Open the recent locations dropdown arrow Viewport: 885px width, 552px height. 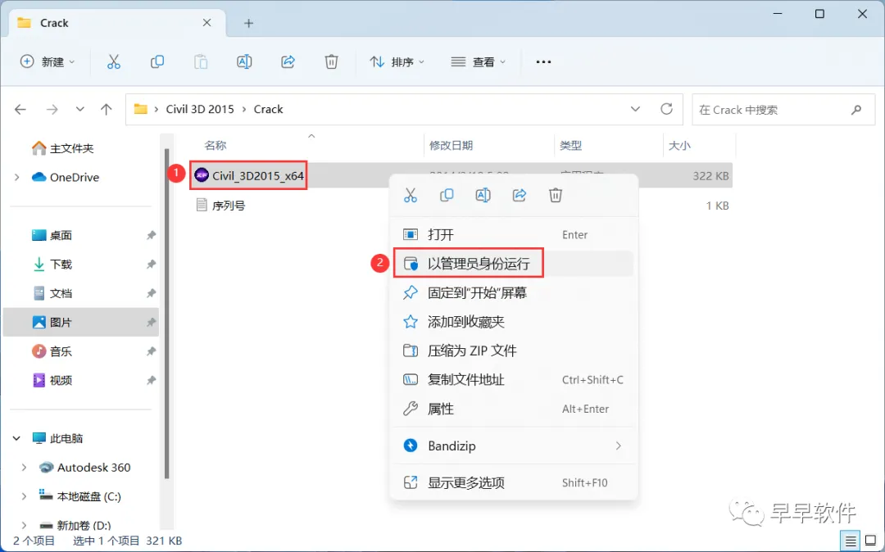(x=79, y=110)
